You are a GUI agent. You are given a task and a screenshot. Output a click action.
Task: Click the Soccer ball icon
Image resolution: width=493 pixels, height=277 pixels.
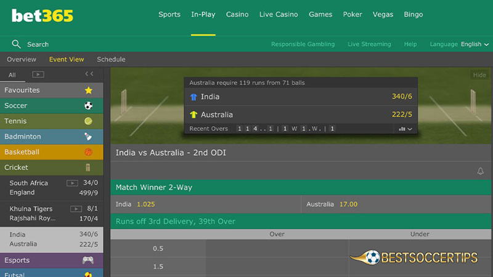(x=88, y=105)
